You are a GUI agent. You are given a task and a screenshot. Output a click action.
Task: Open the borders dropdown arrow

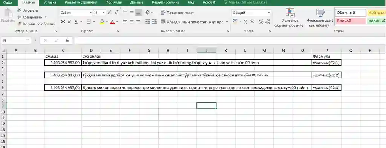94,22
